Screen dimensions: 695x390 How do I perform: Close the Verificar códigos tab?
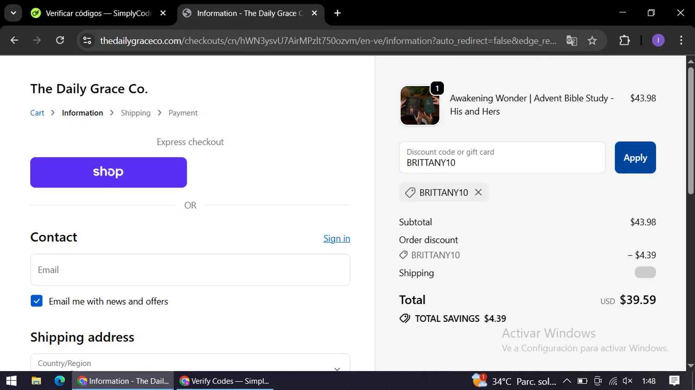coord(163,13)
